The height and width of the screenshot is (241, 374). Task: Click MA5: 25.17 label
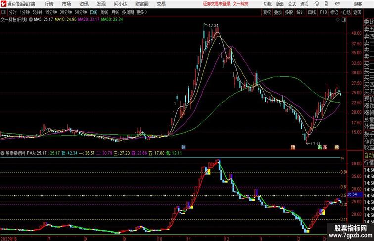click(44, 20)
